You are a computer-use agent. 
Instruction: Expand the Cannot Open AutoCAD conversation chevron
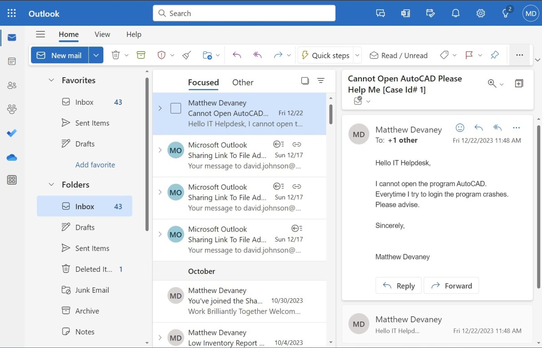click(160, 108)
